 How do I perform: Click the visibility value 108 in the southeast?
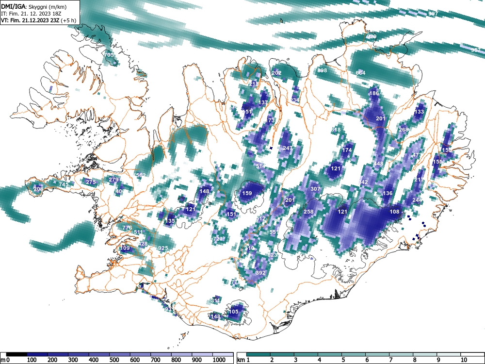click(394, 212)
